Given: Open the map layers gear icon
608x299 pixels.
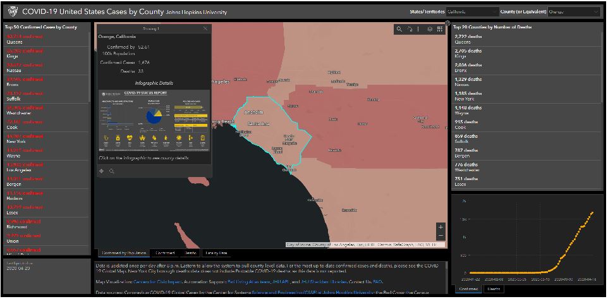Looking at the screenshot, I should pyautogui.click(x=430, y=29).
